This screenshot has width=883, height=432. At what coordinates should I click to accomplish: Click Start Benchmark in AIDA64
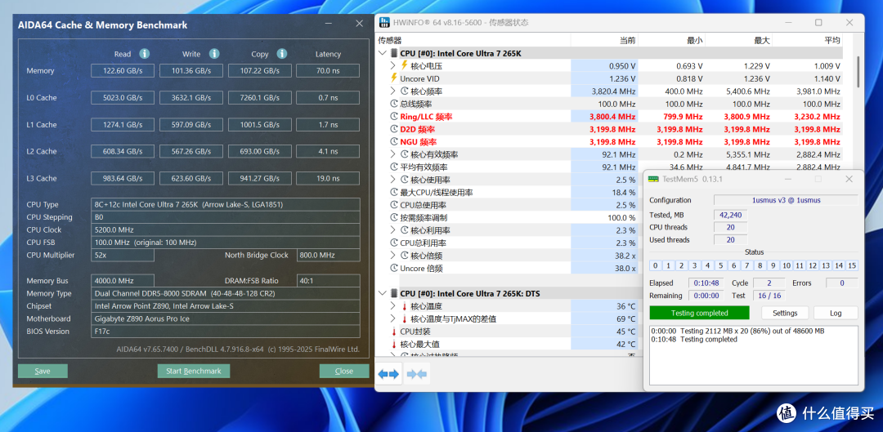(193, 371)
